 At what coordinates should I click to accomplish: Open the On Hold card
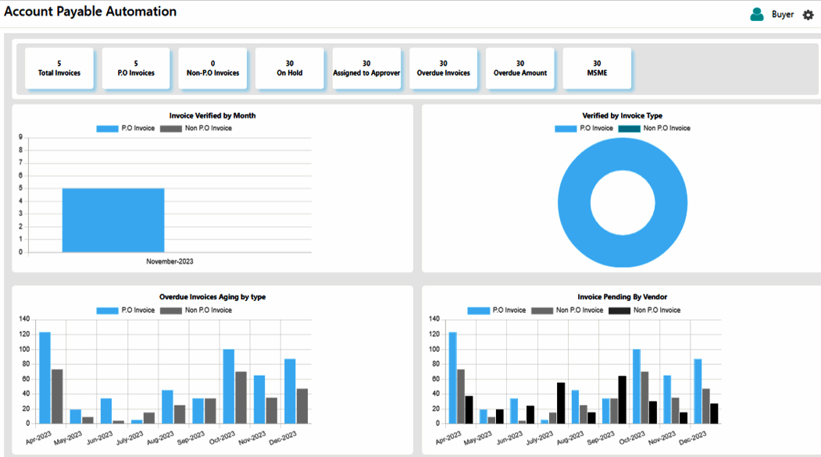point(290,69)
